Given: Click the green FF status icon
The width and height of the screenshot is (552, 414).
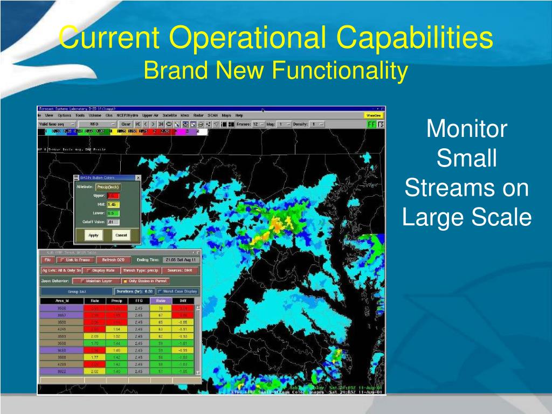Looking at the screenshot, I should pyautogui.click(x=371, y=125).
